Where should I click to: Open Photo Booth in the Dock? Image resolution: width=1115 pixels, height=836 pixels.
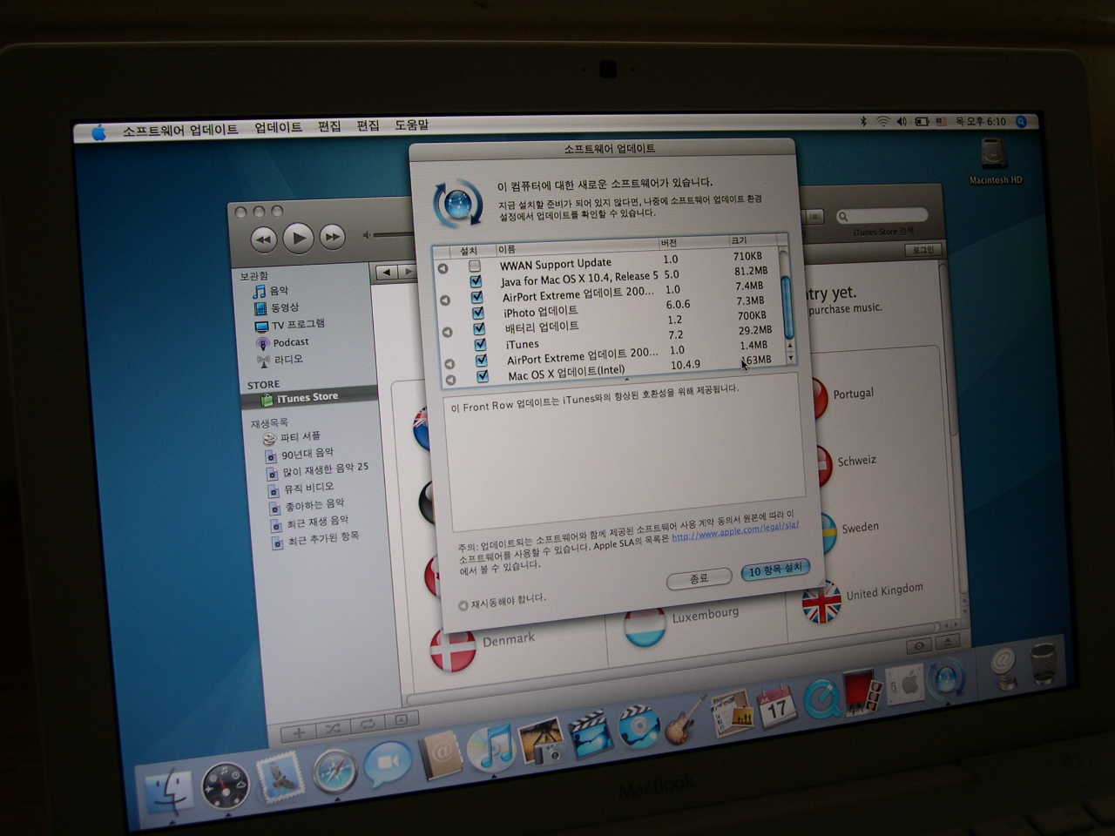862,692
